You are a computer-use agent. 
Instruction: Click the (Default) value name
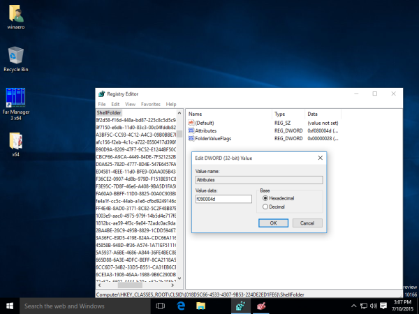point(205,123)
